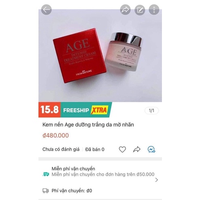Click the 1/1 image counter
The height and width of the screenshot is (200, 200).
(x=151, y=111)
